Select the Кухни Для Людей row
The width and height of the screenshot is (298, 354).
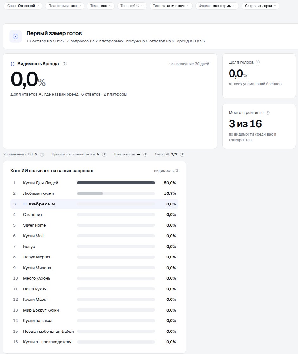(94, 183)
